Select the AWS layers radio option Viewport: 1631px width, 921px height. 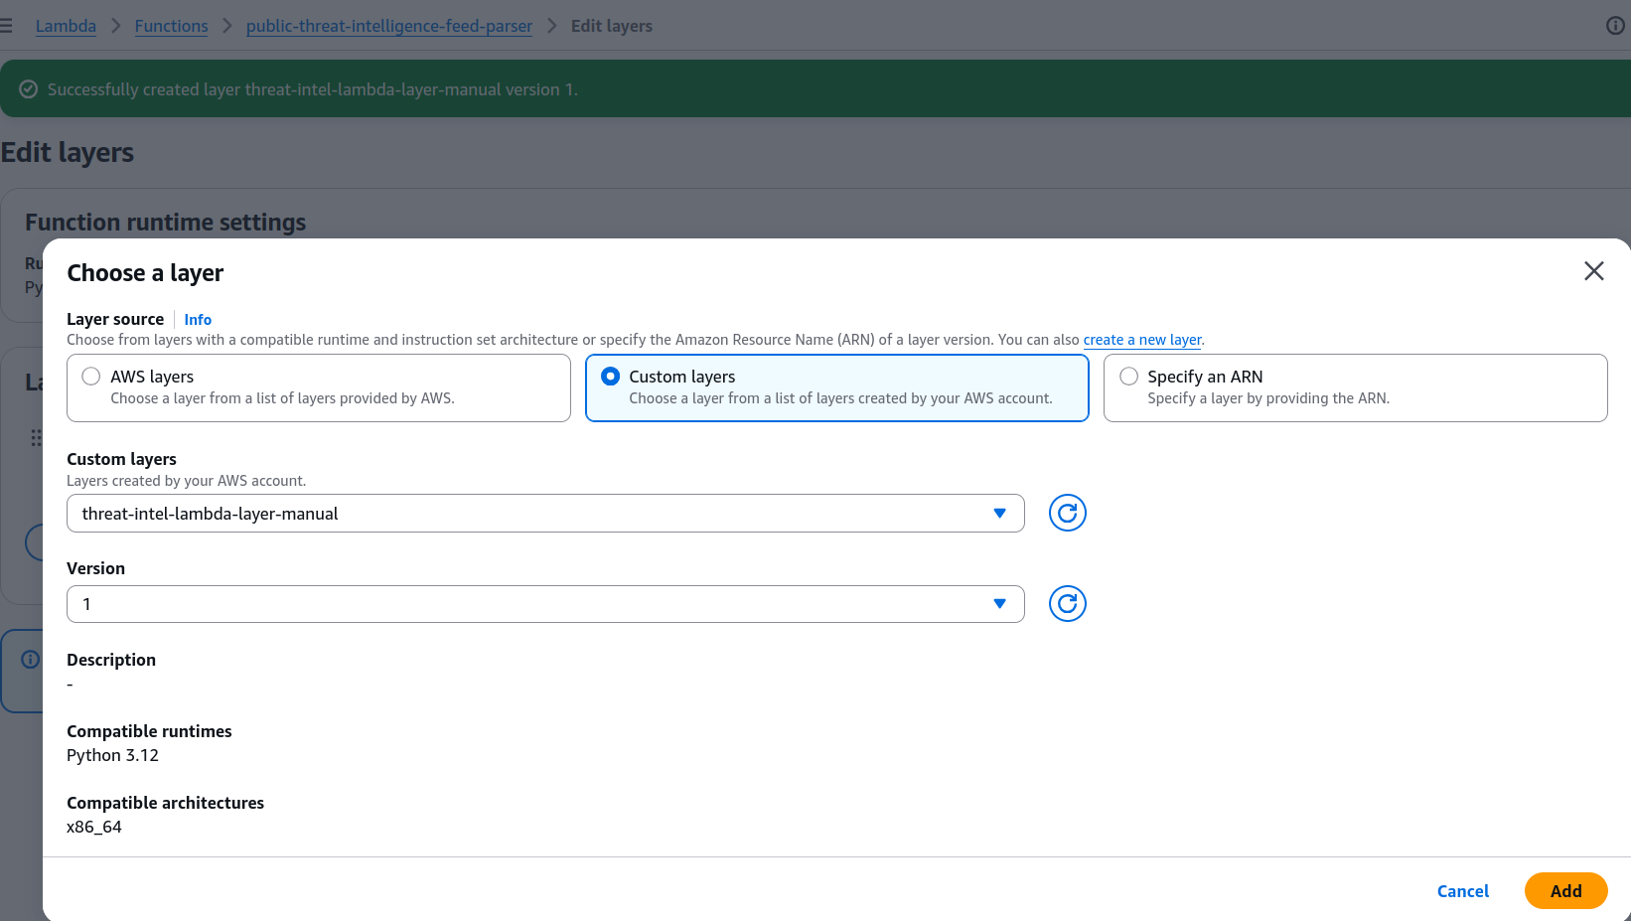pos(91,377)
